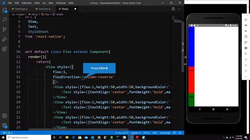
Task: Open the Explorer view in activity bar
Action: coord(4,10)
